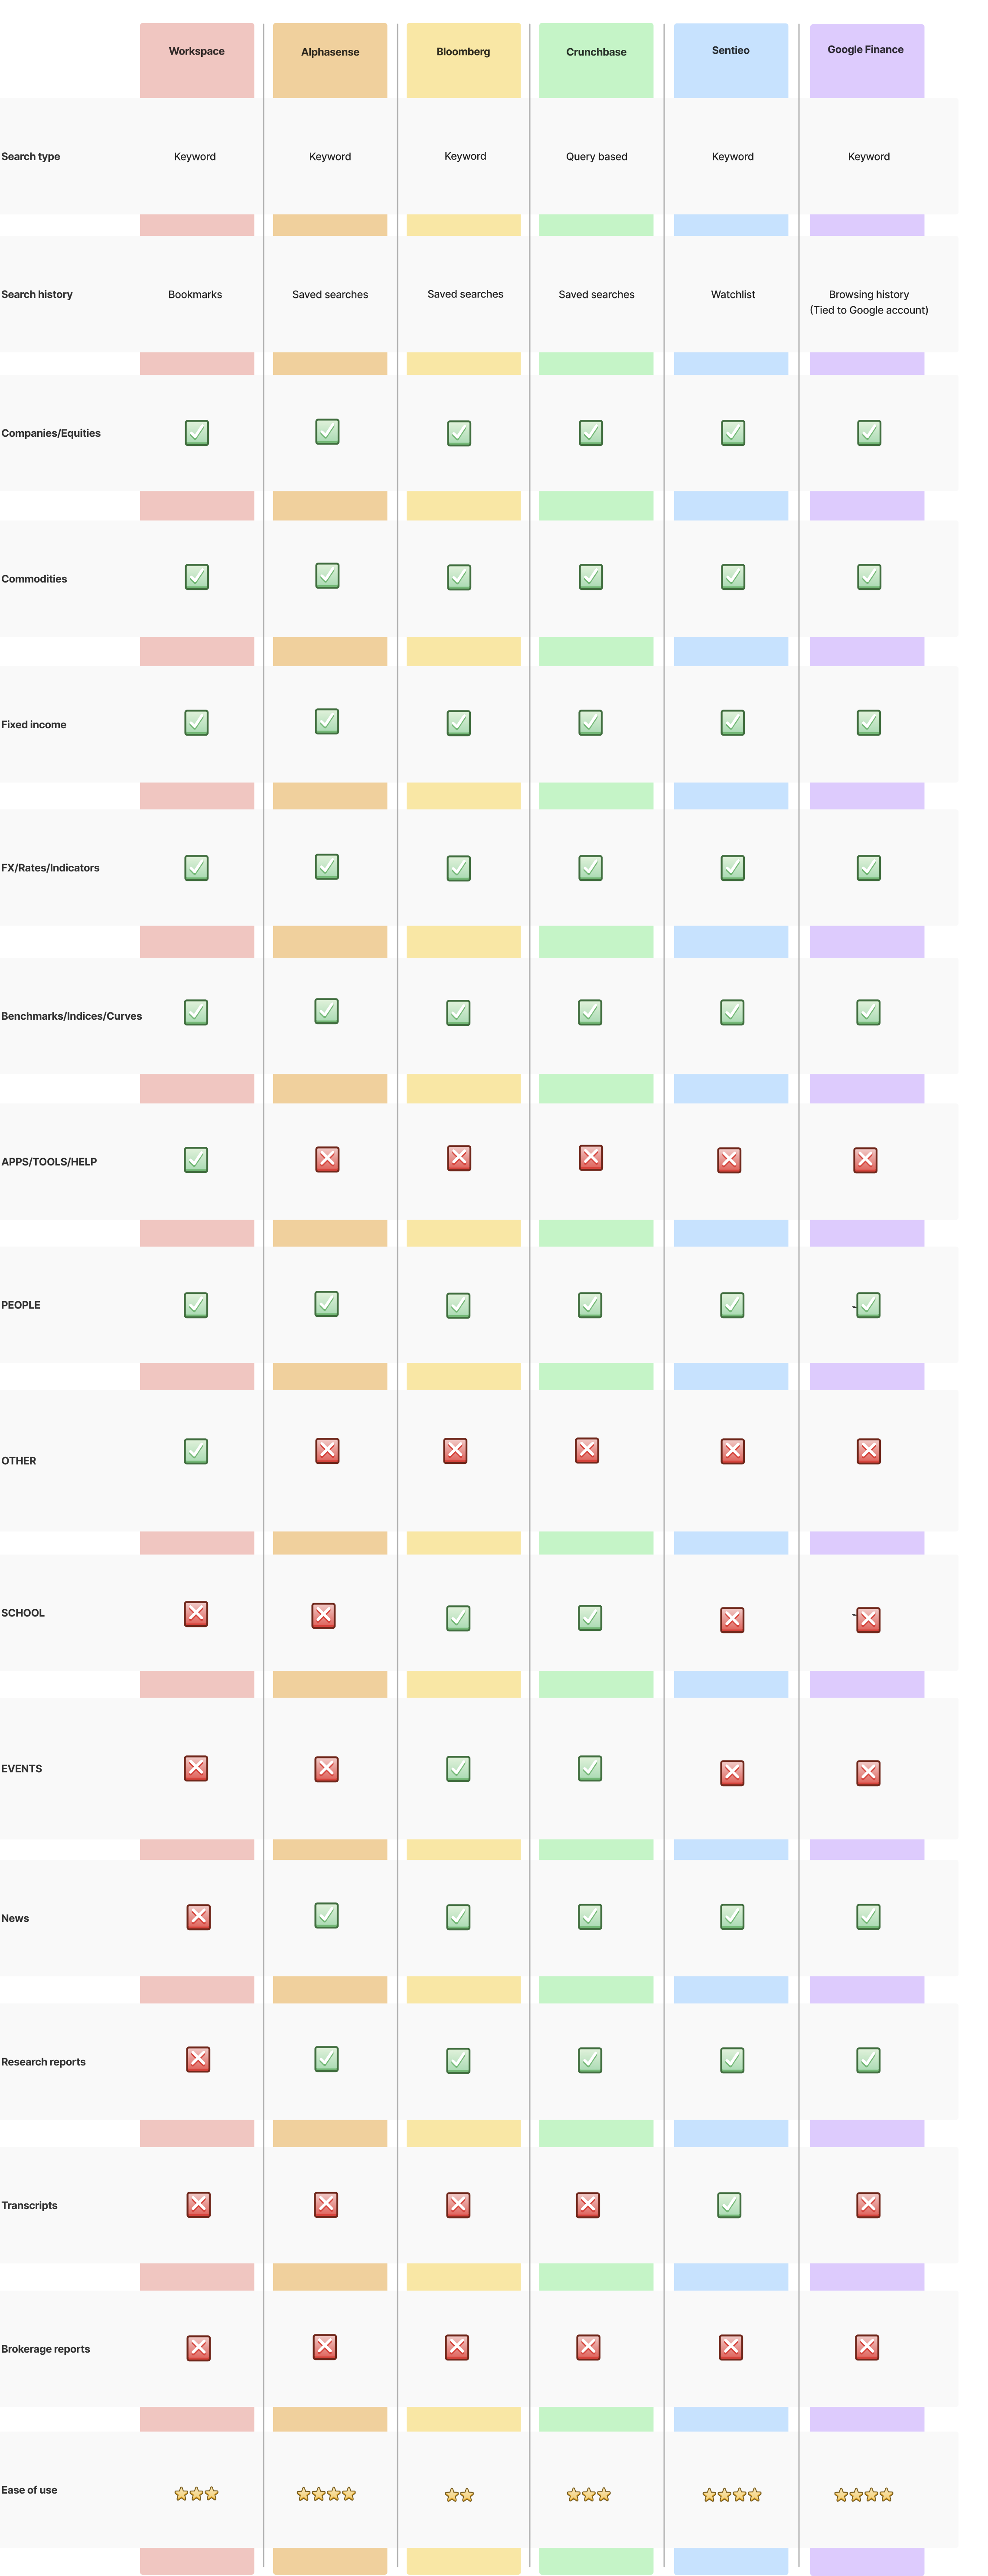
Task: Click the "Query based" text under Crunchbase
Action: (597, 157)
